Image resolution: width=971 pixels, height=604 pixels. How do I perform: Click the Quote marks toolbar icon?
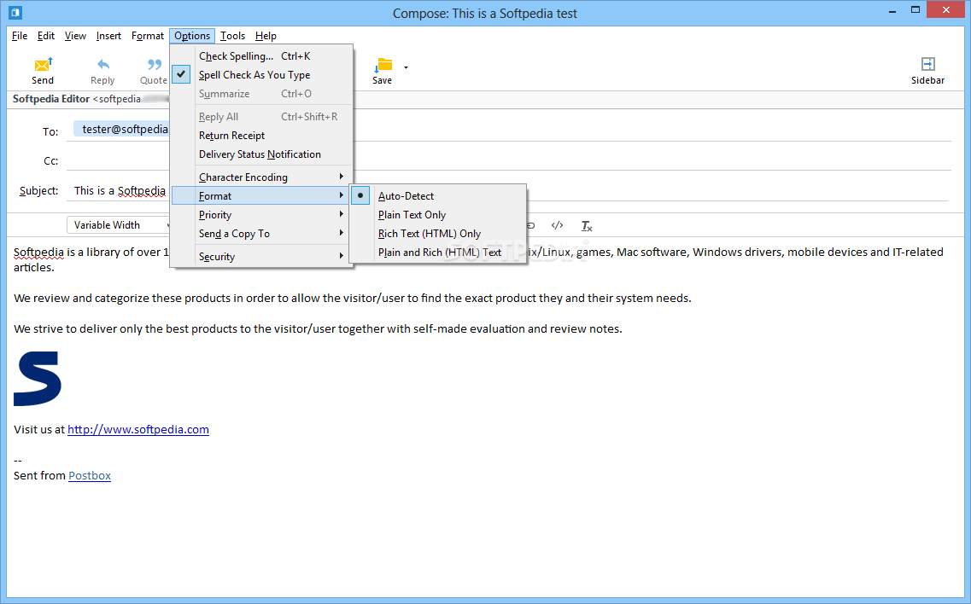click(155, 64)
